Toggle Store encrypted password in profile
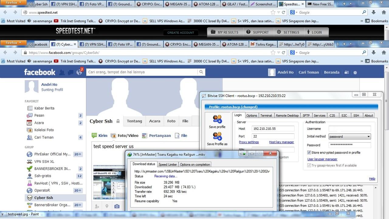Viewport: 389px width, 219px height. pyautogui.click(x=309, y=153)
